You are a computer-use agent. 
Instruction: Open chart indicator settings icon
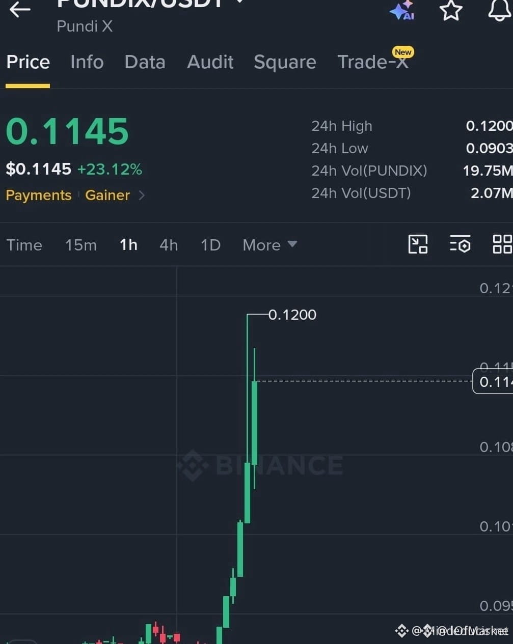460,244
